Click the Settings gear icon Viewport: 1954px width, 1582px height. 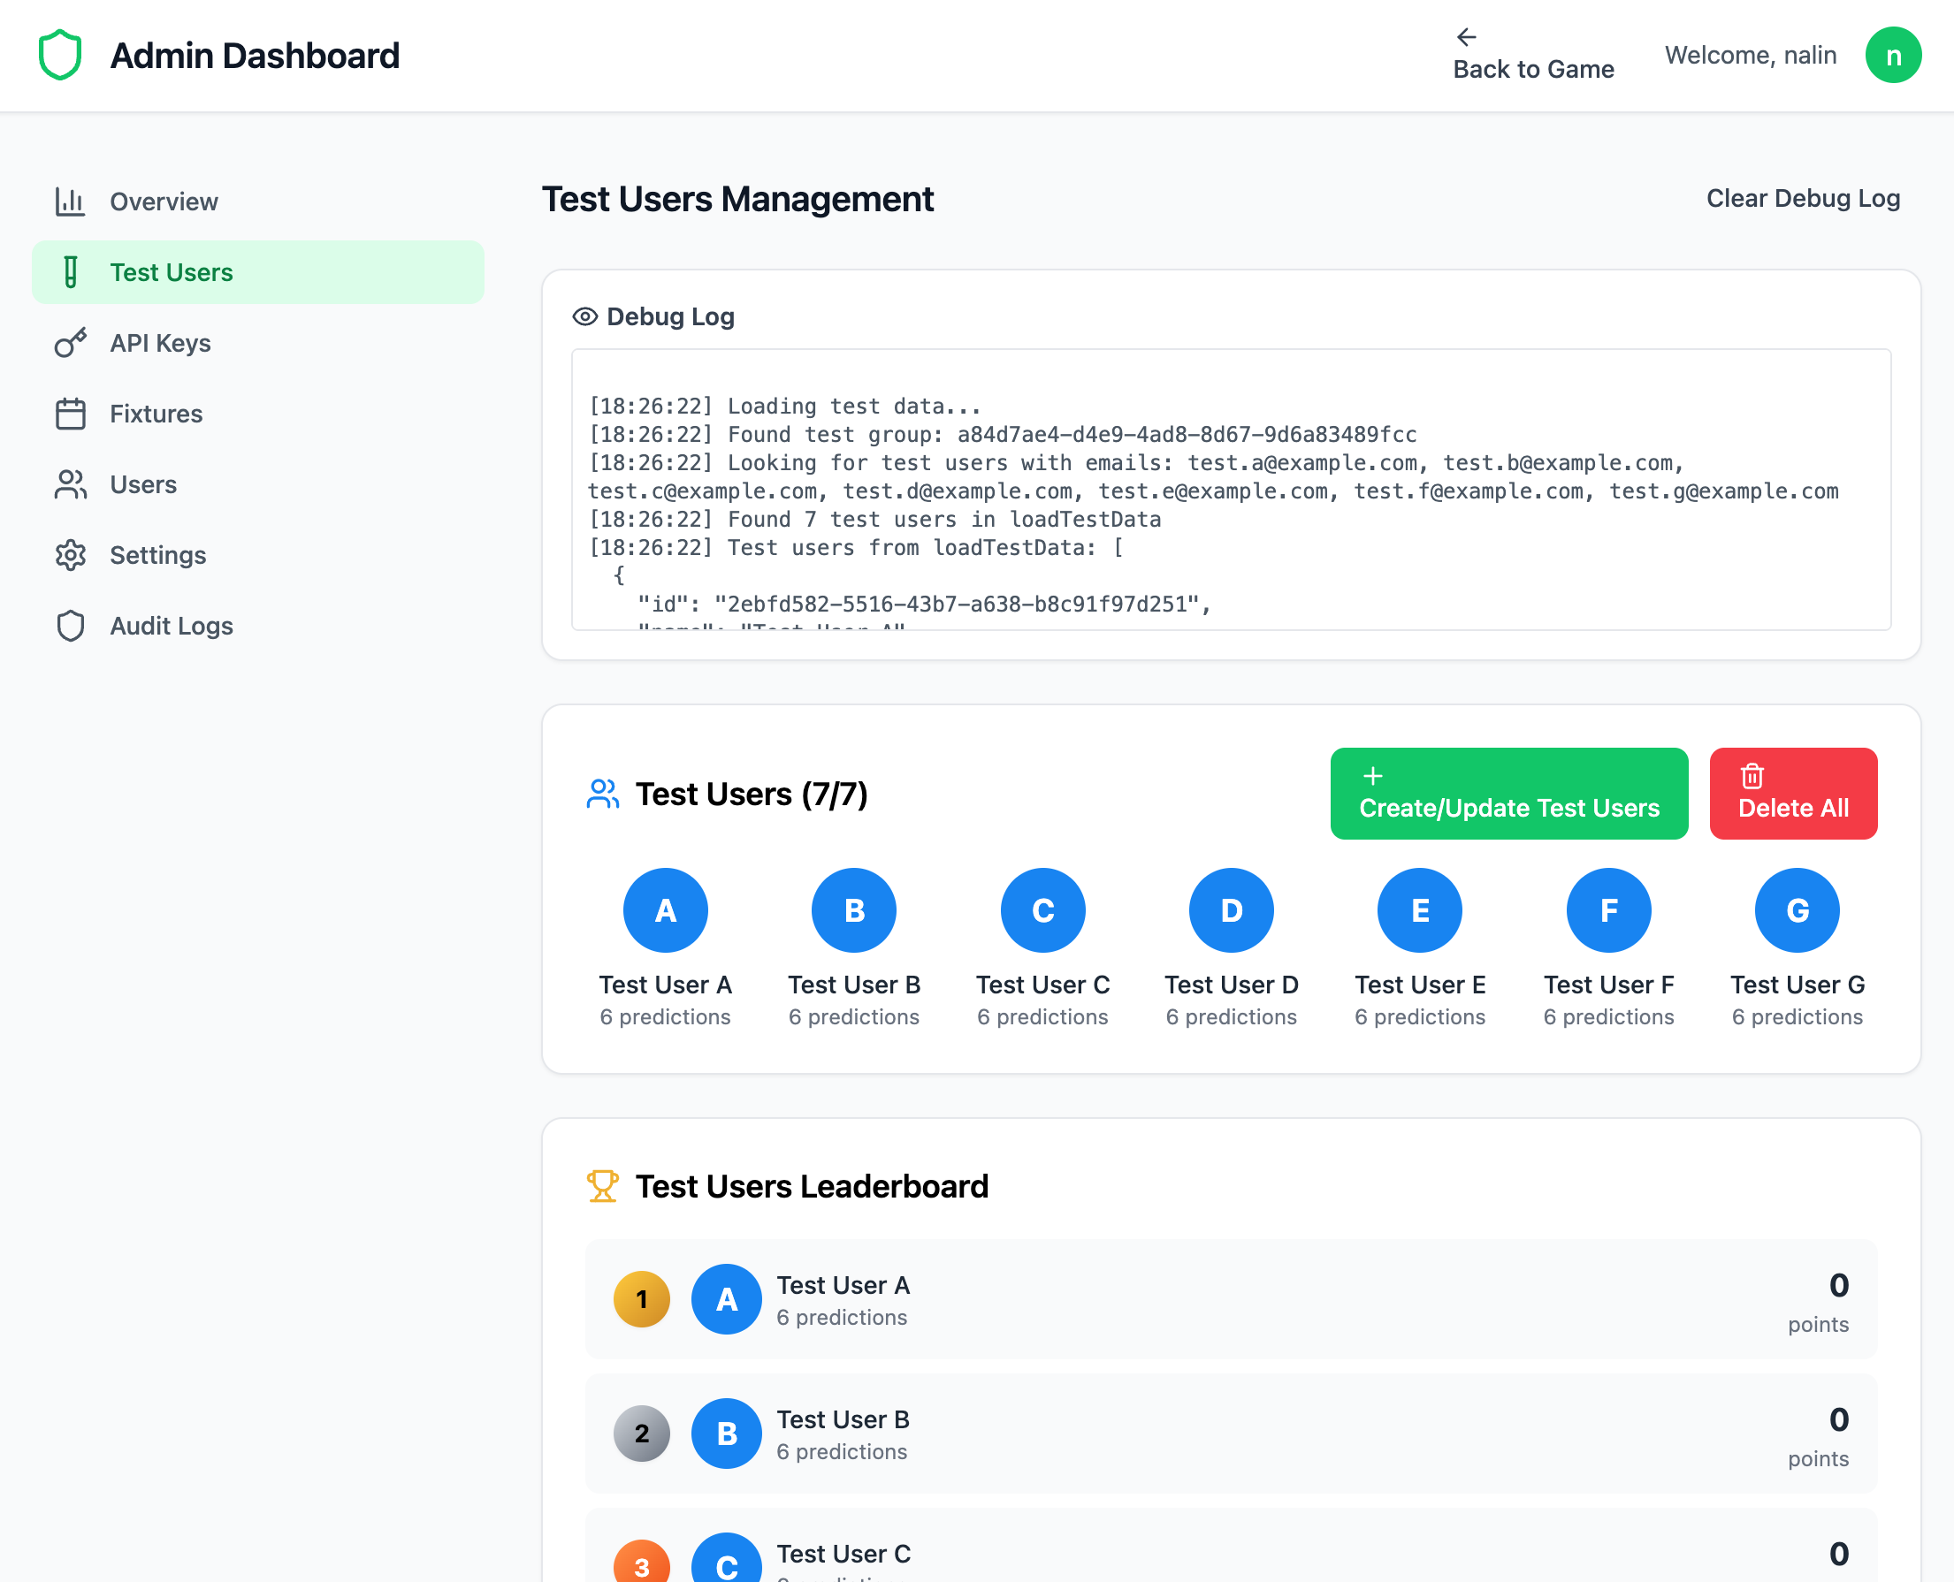70,555
